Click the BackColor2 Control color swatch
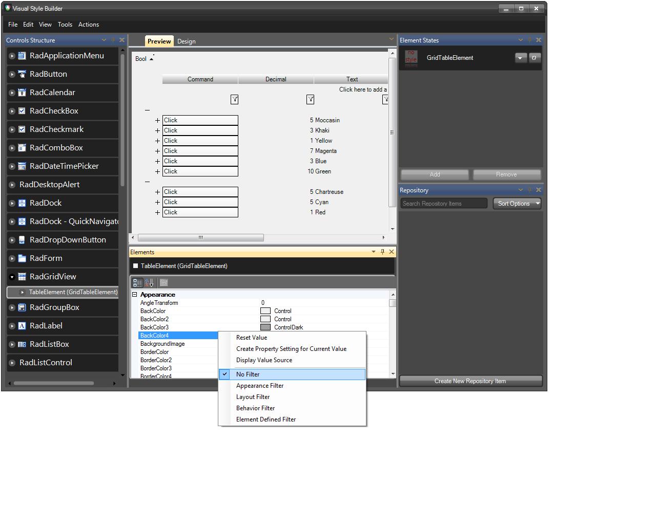 [265, 319]
